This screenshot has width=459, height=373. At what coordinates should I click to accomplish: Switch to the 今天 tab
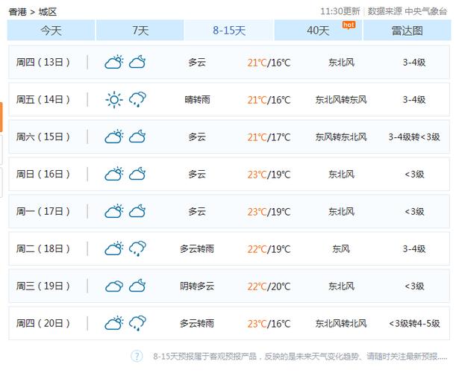click(x=51, y=30)
